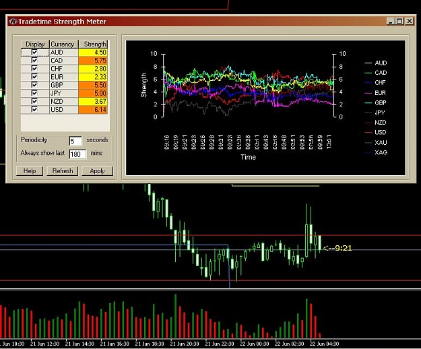Click the XAU legend entry in chart

(x=376, y=142)
